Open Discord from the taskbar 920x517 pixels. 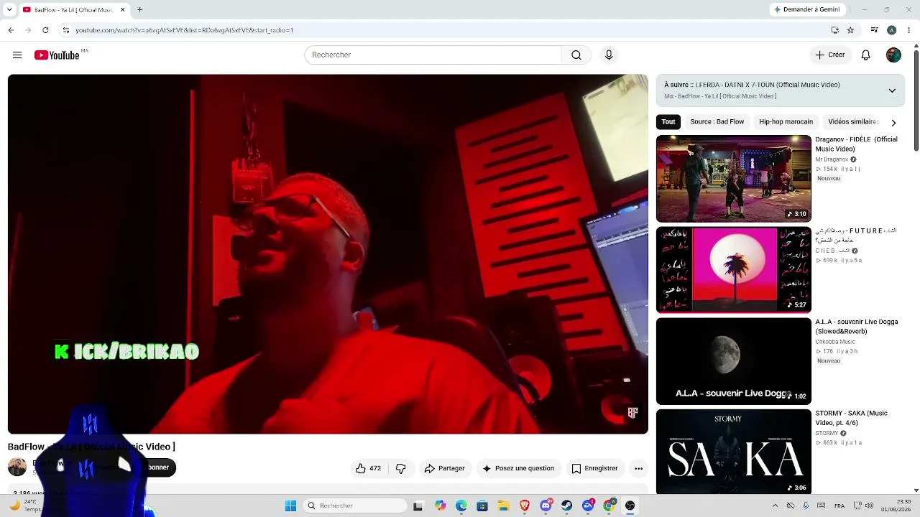tap(546, 506)
